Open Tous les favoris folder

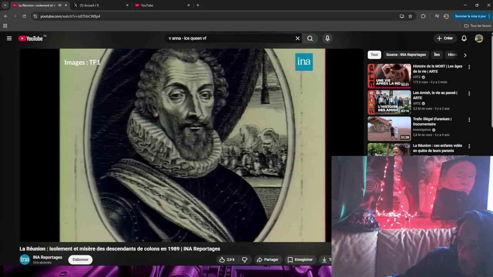tap(478, 26)
